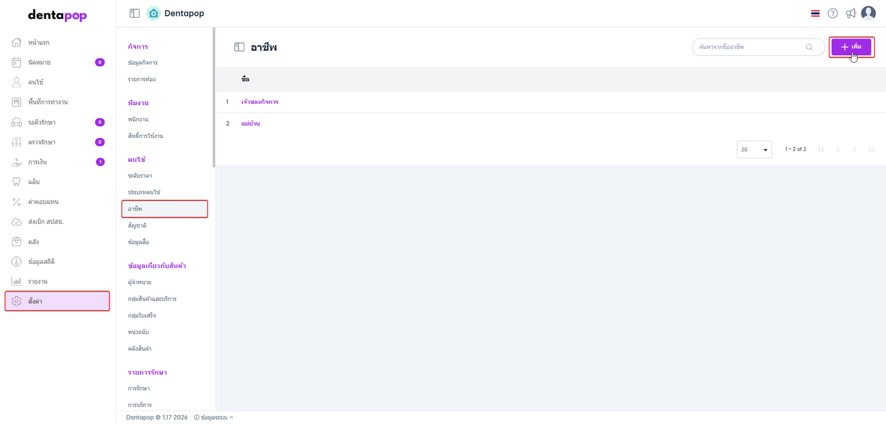Viewport: 886px width, 424px height.
Task: Open the กลุ่มใบเสร็จ settings item
Action: (142, 315)
